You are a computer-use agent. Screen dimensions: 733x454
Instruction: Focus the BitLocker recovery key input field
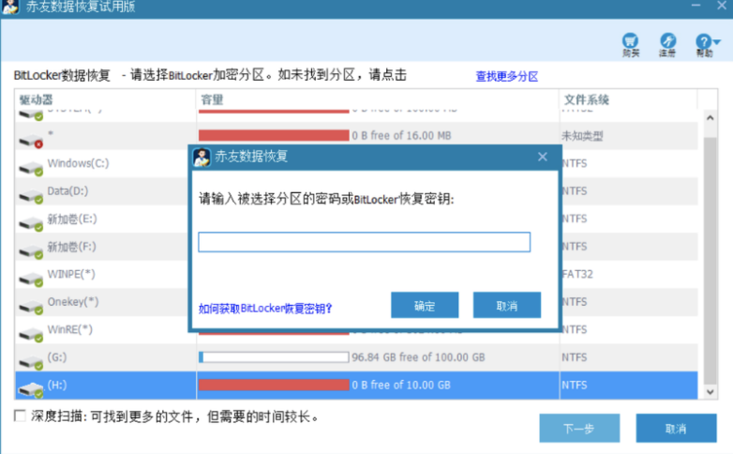pos(365,242)
